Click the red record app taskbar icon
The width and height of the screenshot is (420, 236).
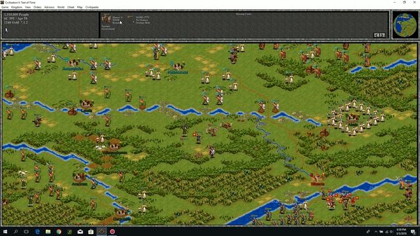pyautogui.click(x=112, y=231)
